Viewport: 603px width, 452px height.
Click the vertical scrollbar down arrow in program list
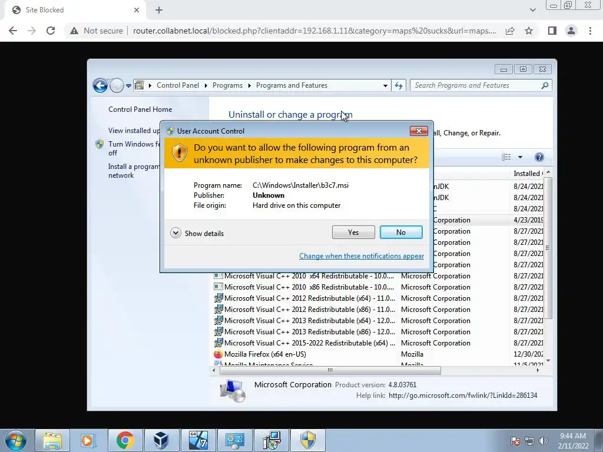[548, 361]
